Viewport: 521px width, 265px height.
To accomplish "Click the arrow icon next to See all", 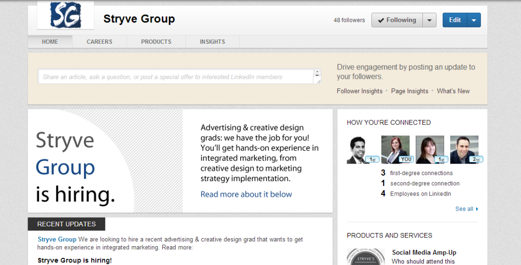I will [x=477, y=209].
